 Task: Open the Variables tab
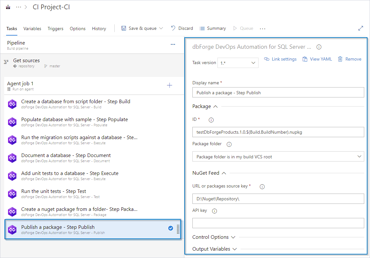pos(32,29)
